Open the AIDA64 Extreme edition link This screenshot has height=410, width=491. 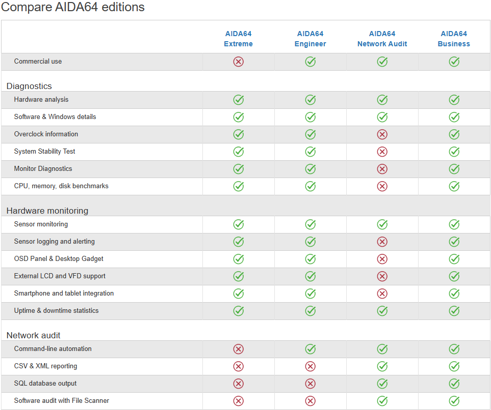pos(238,39)
